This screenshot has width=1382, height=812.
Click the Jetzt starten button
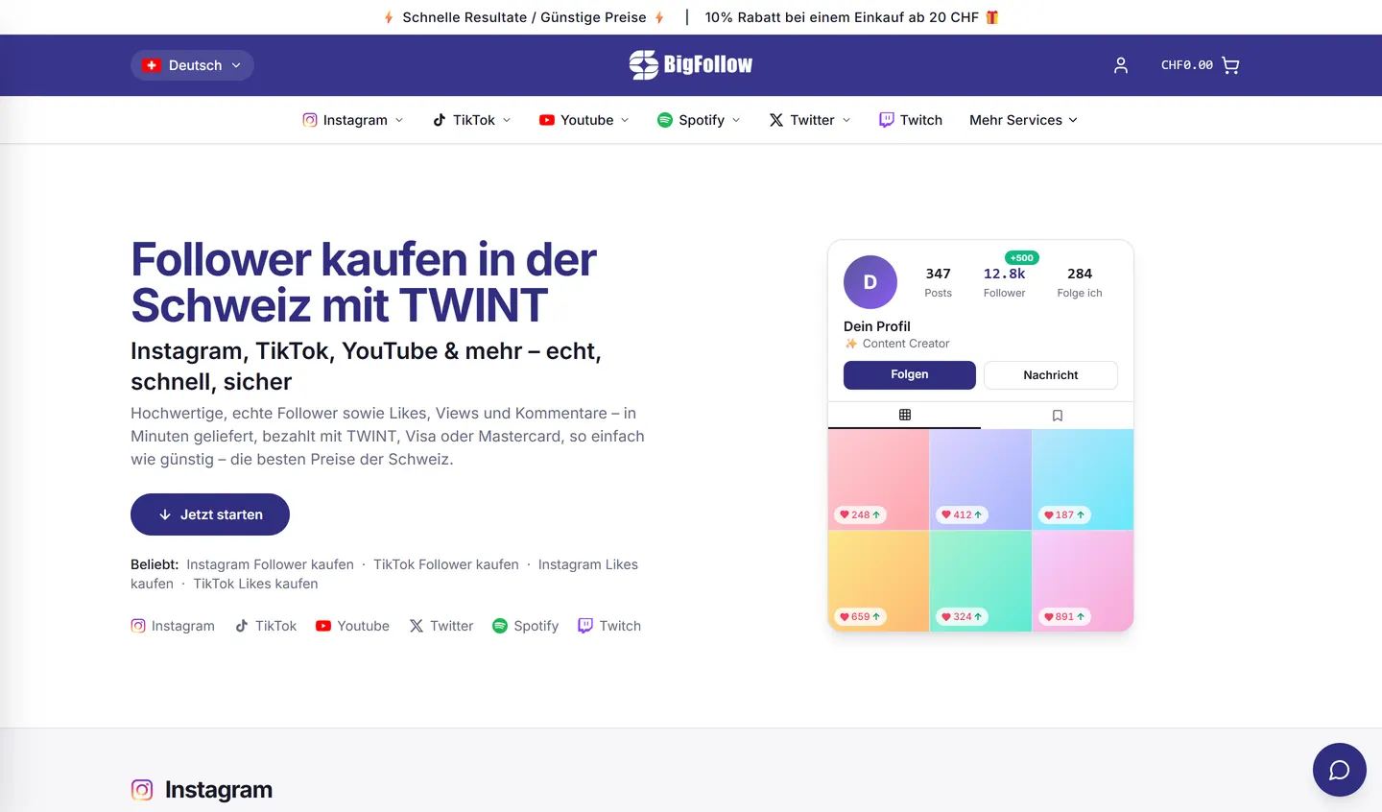(x=210, y=514)
